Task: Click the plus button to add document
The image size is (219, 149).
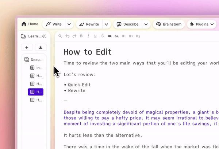Action: [x=27, y=47]
